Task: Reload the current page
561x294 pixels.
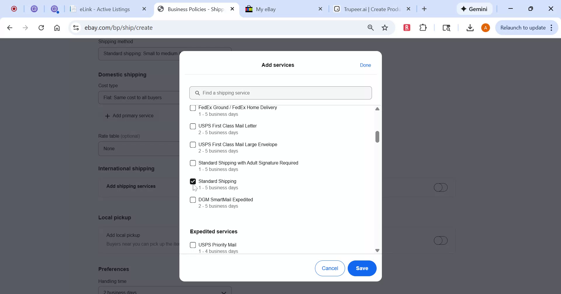Action: point(41,27)
